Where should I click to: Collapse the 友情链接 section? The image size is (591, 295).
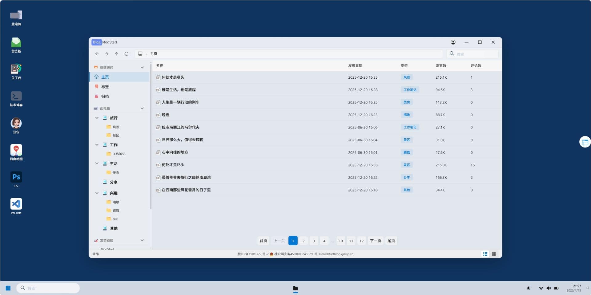pyautogui.click(x=142, y=240)
